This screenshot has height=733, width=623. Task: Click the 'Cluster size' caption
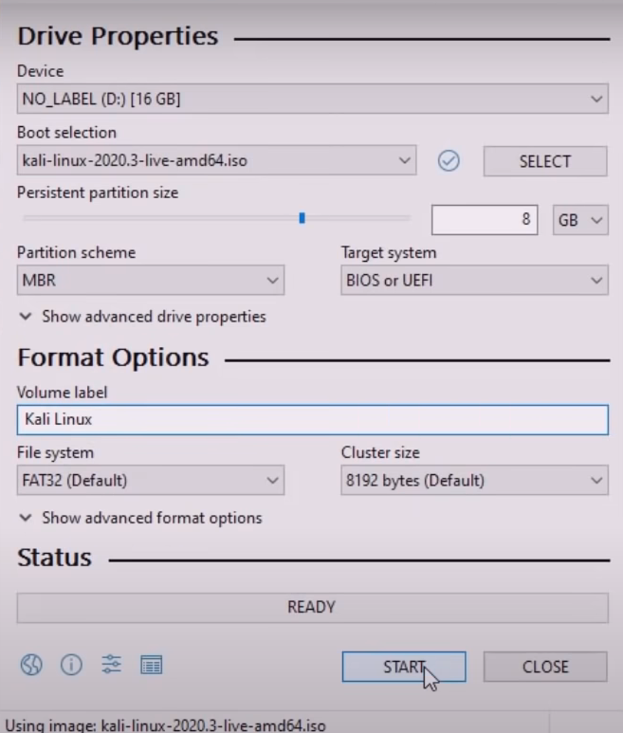coord(380,452)
